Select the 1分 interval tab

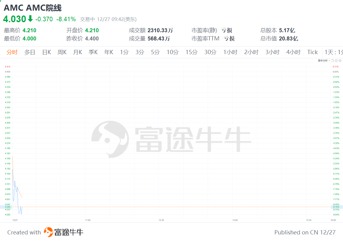click(x=124, y=52)
